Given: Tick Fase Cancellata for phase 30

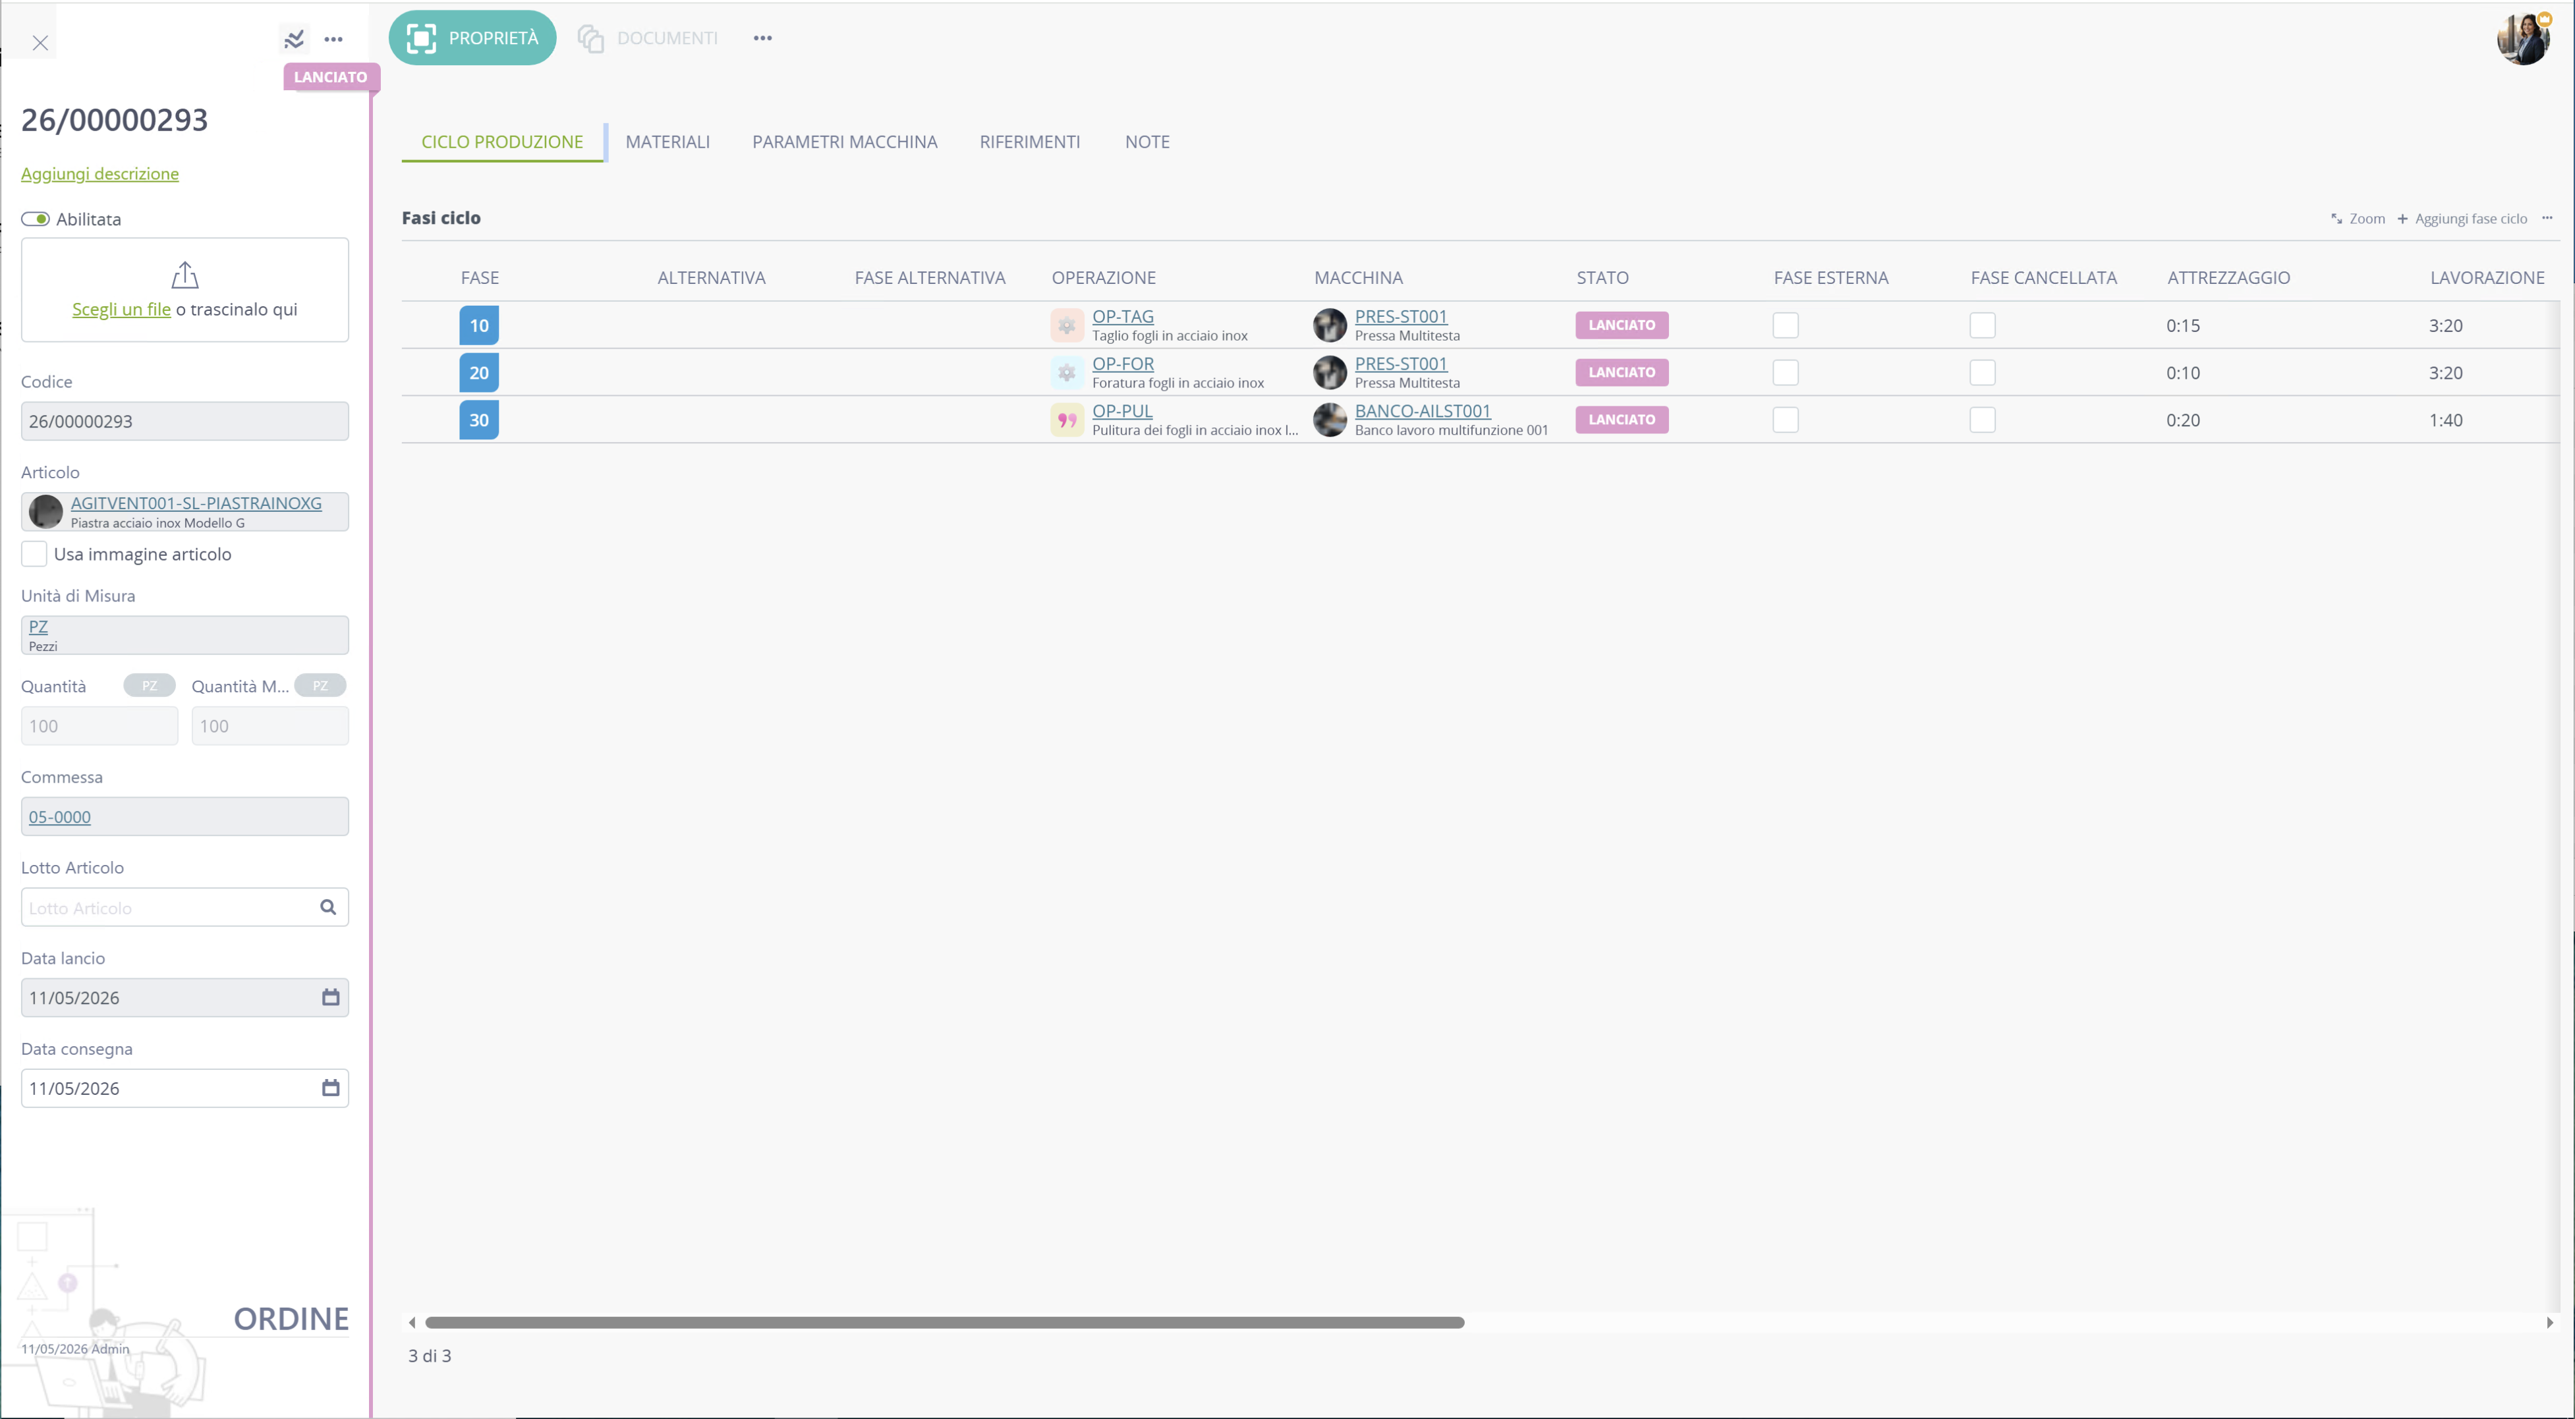Looking at the screenshot, I should [x=1982, y=420].
